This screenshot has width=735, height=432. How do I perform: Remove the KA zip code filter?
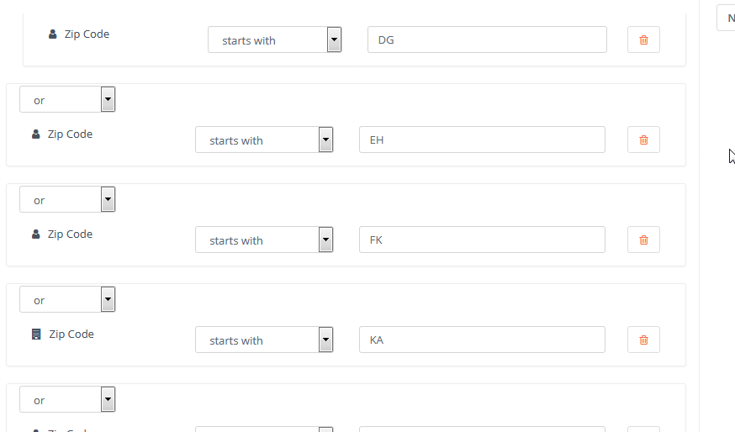pyautogui.click(x=643, y=340)
